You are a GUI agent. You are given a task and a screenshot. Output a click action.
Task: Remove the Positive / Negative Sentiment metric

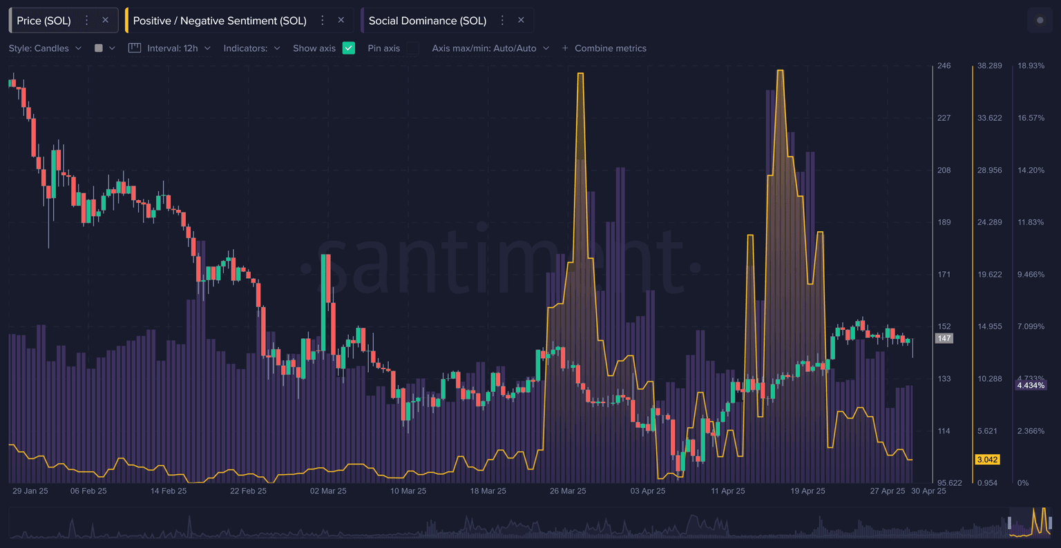341,21
